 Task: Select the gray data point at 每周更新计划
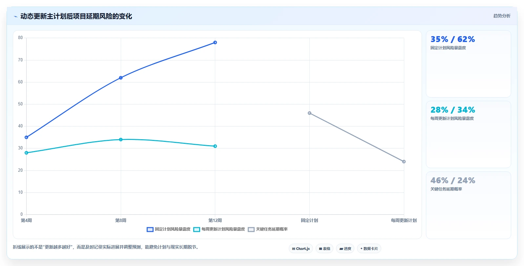click(404, 162)
